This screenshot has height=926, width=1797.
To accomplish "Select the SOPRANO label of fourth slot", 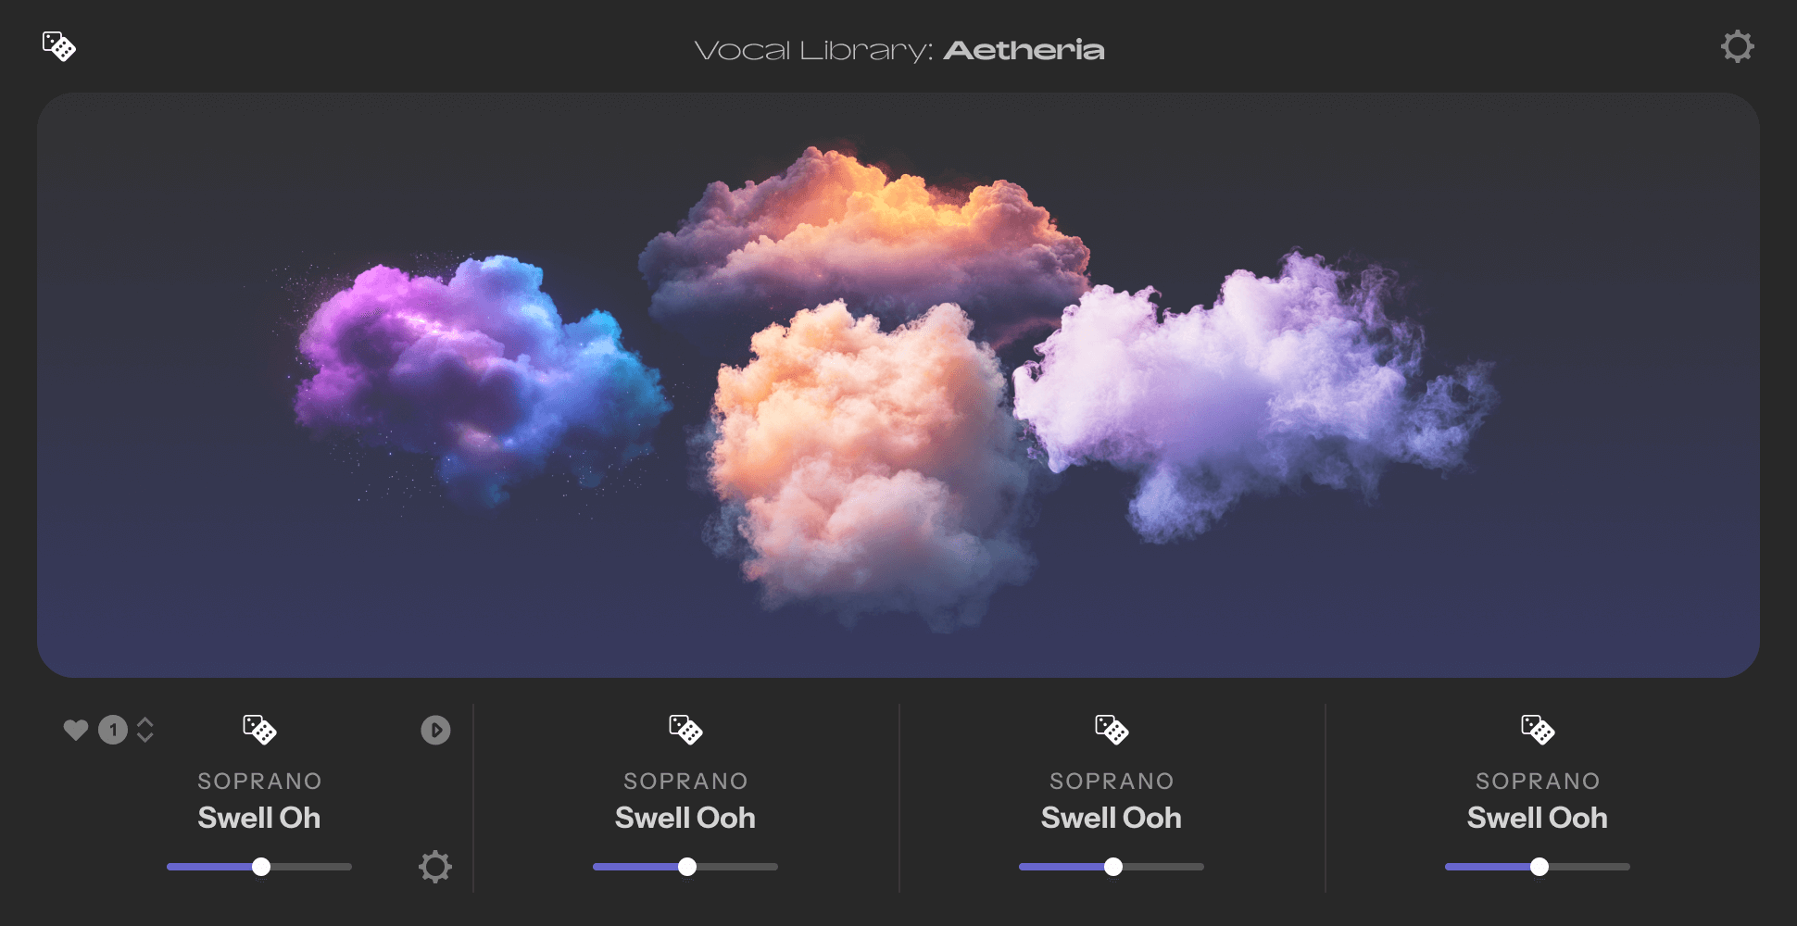I will (x=1538, y=781).
